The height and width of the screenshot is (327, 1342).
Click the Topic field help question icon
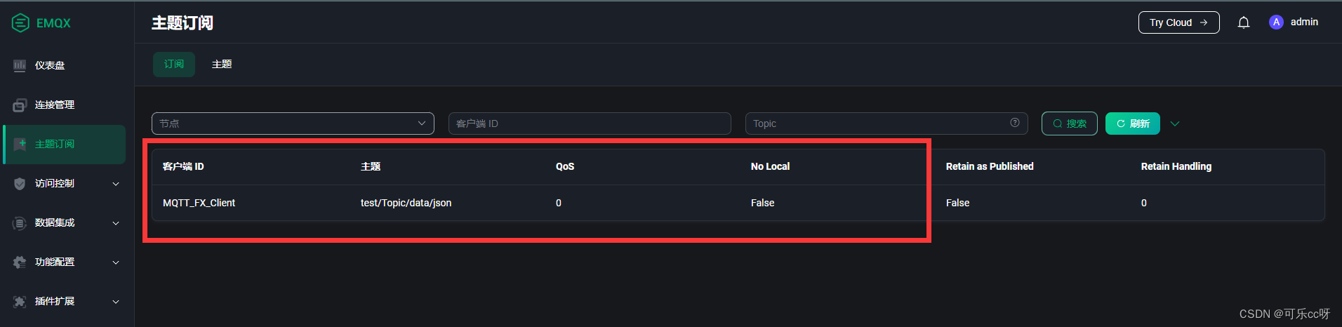click(1014, 123)
